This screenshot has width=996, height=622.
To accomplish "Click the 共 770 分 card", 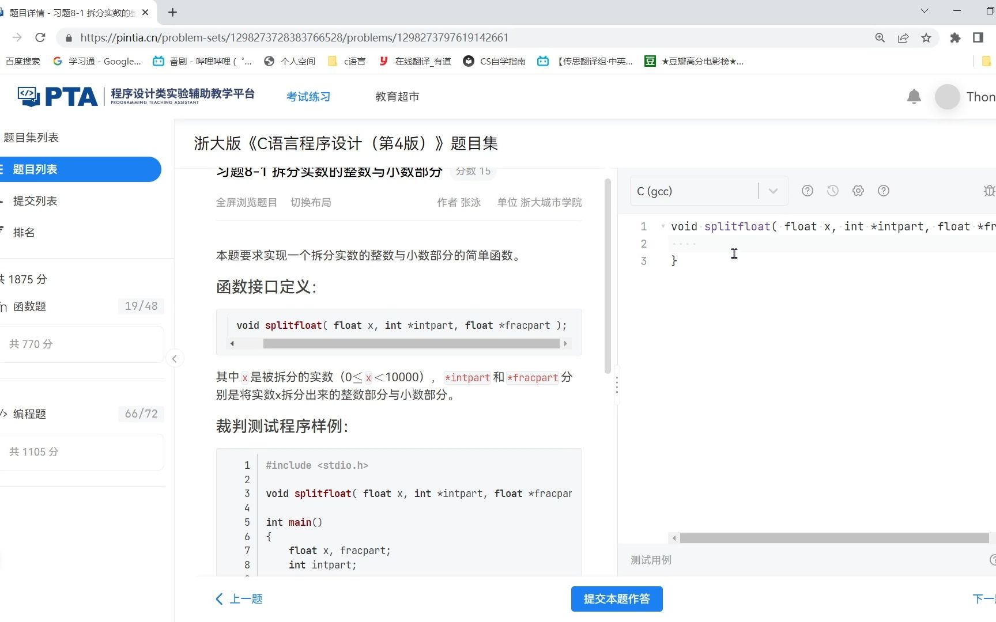I will (81, 344).
